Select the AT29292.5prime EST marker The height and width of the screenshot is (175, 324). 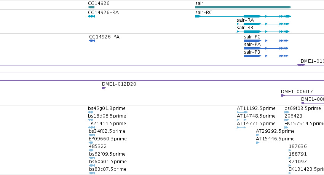pos(257,135)
